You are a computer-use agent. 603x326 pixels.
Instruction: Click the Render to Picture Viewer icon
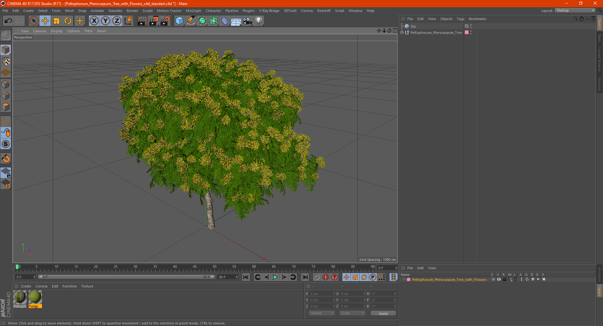tap(154, 21)
